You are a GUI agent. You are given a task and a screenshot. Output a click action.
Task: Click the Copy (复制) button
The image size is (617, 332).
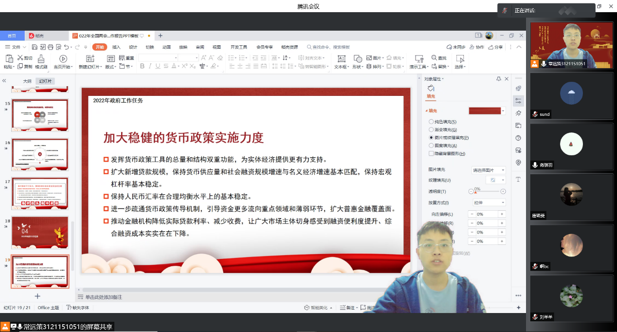point(24,67)
